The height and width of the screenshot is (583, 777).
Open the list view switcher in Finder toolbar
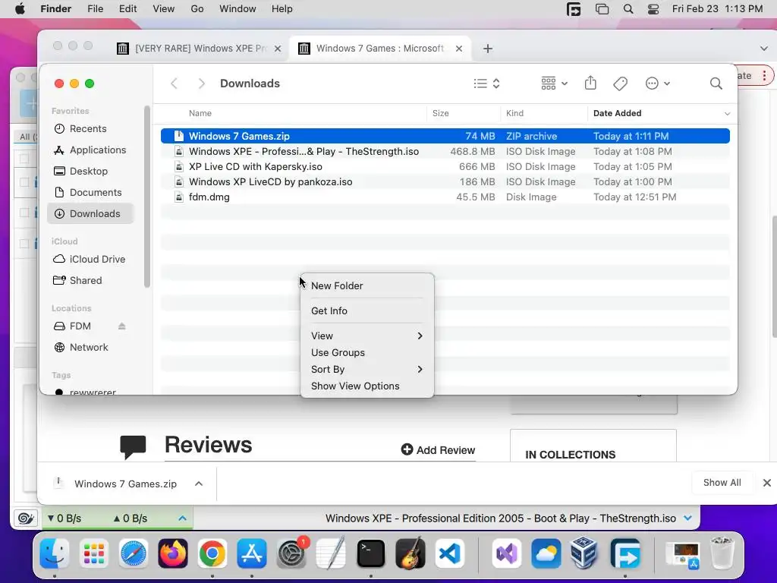[486, 84]
